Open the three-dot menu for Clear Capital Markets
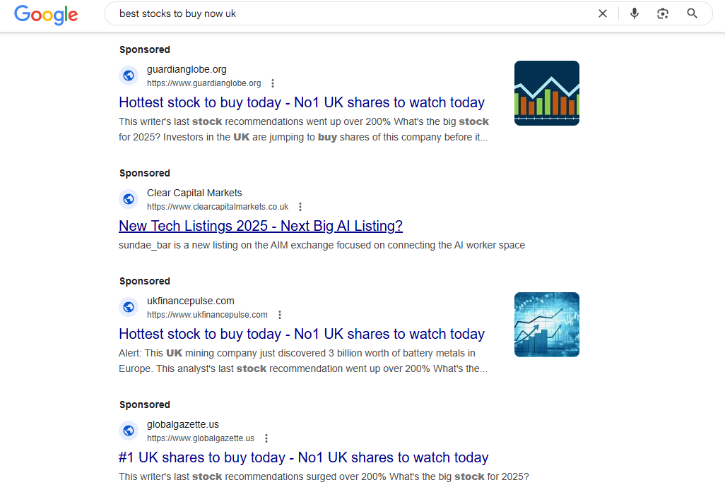 click(x=300, y=206)
